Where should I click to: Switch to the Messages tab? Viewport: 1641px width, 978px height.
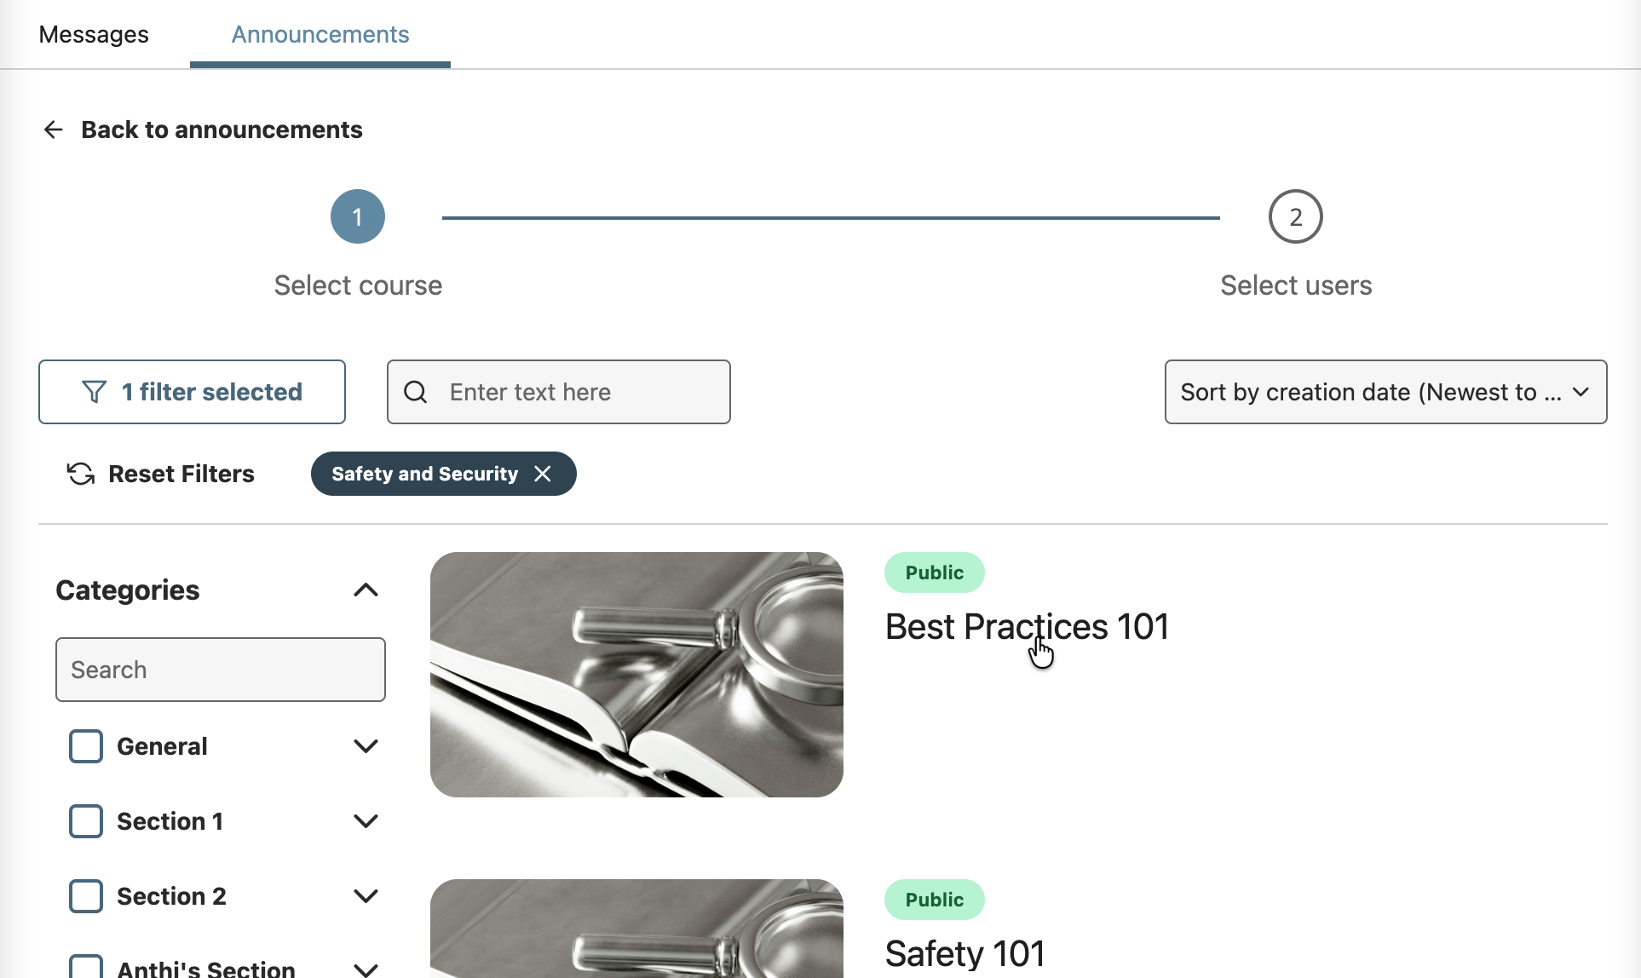(x=94, y=34)
